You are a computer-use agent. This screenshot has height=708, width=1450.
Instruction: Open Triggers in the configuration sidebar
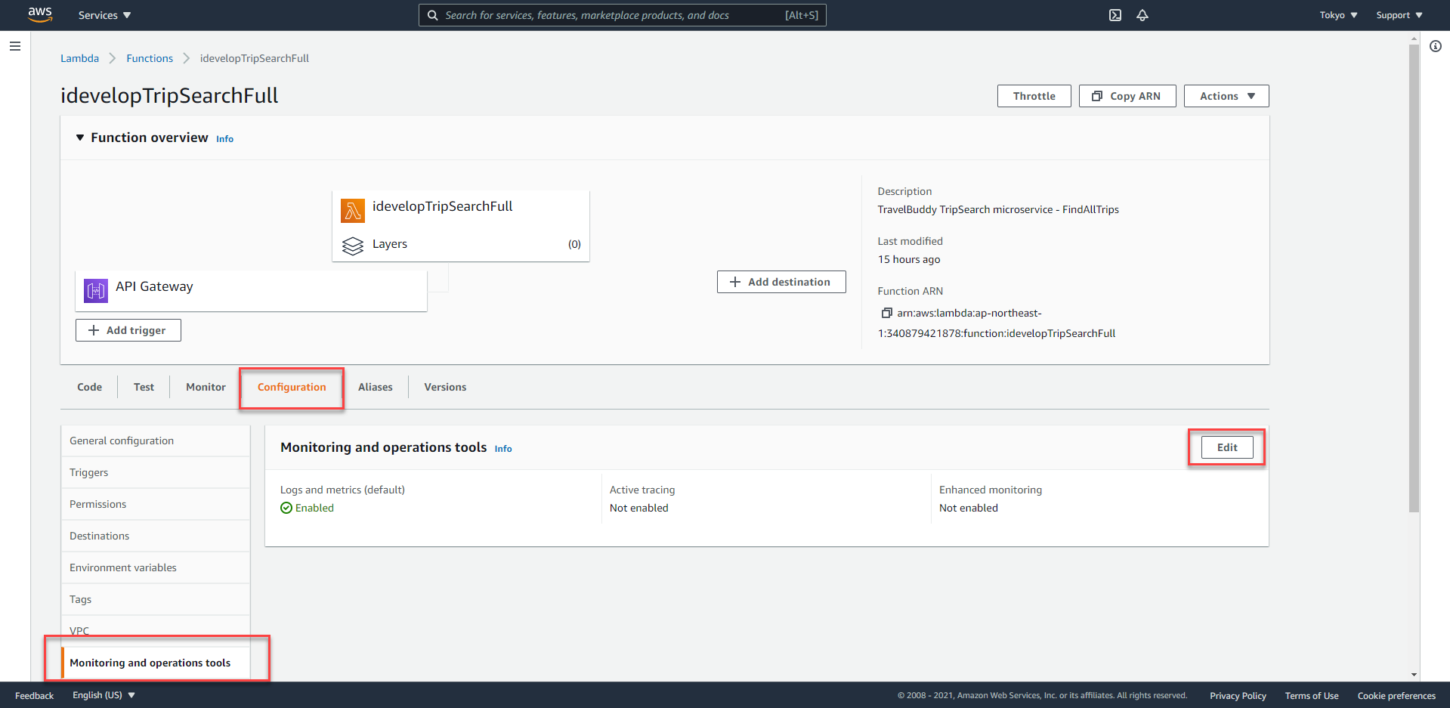tap(155, 472)
